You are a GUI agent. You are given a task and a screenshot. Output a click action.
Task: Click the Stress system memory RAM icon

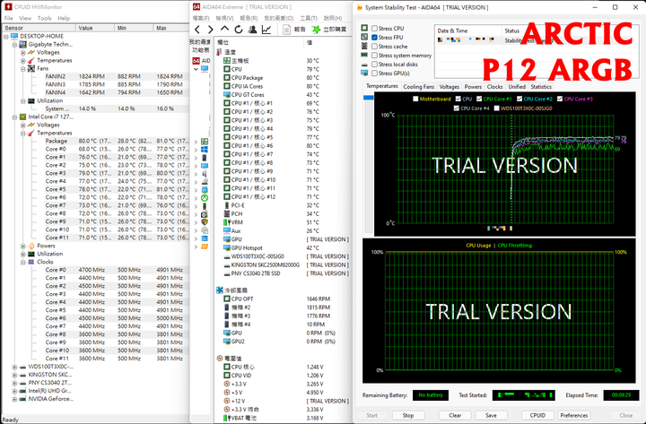click(x=364, y=55)
